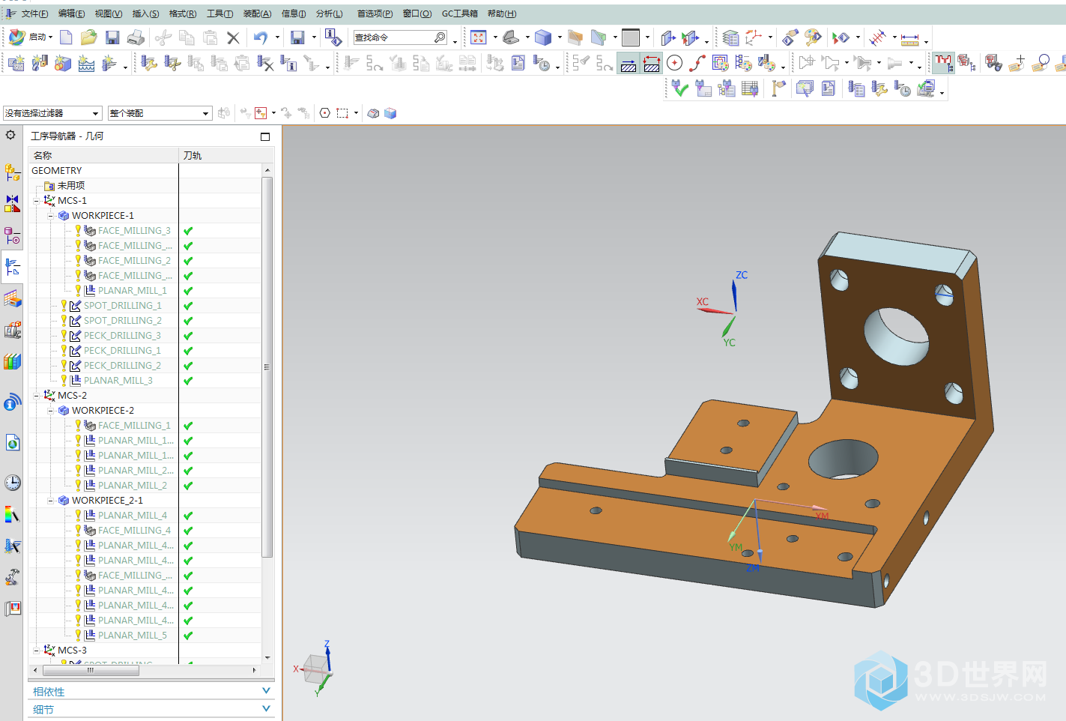Viewport: 1066px width, 721px height.
Task: Click the 名称 column header
Action: [x=103, y=155]
